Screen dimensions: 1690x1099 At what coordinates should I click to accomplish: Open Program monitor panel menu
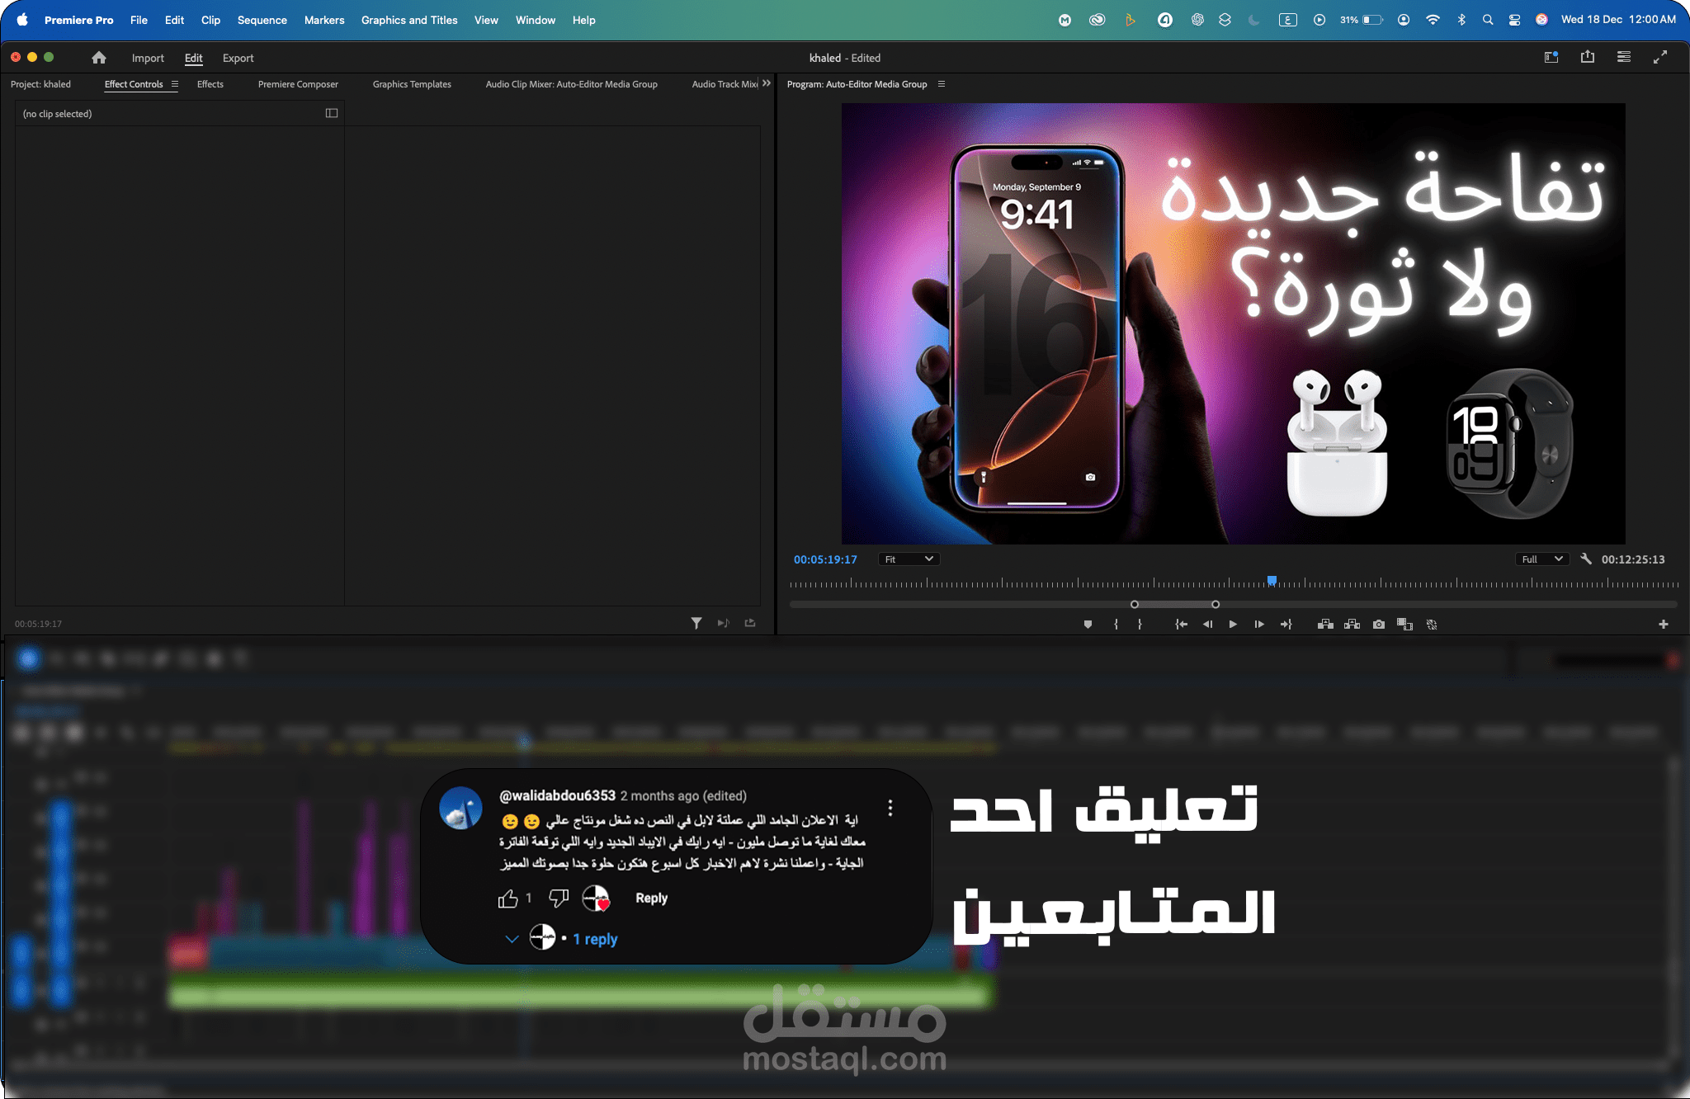[942, 84]
